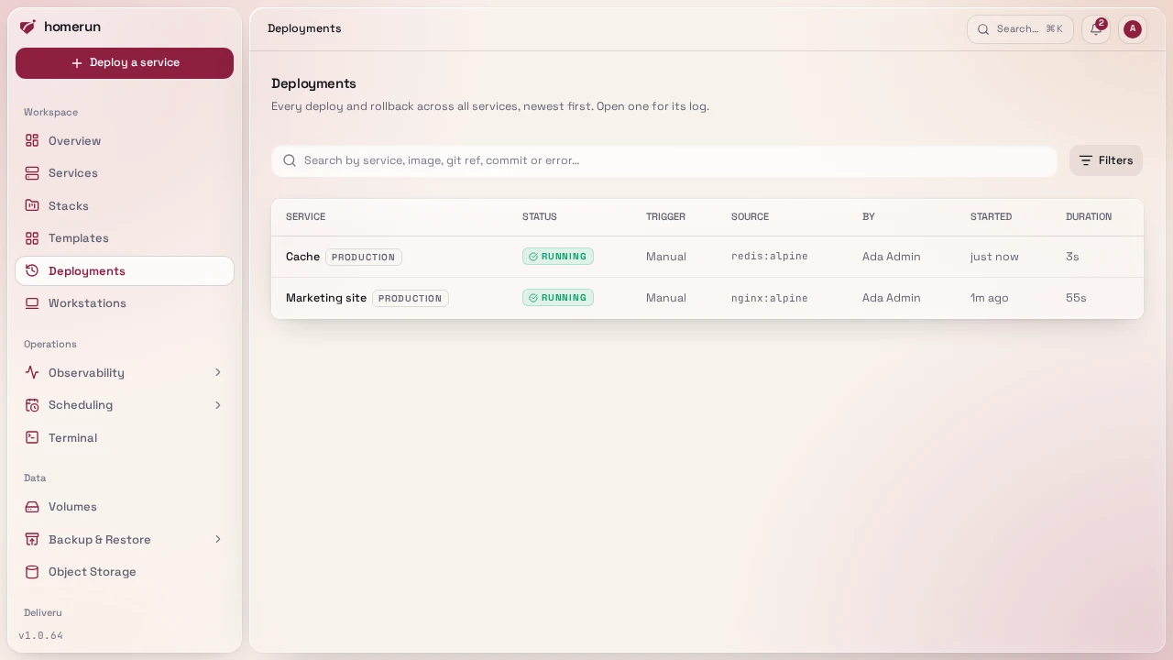The image size is (1173, 660).
Task: Click the 55s duration value
Action: pos(1076,298)
